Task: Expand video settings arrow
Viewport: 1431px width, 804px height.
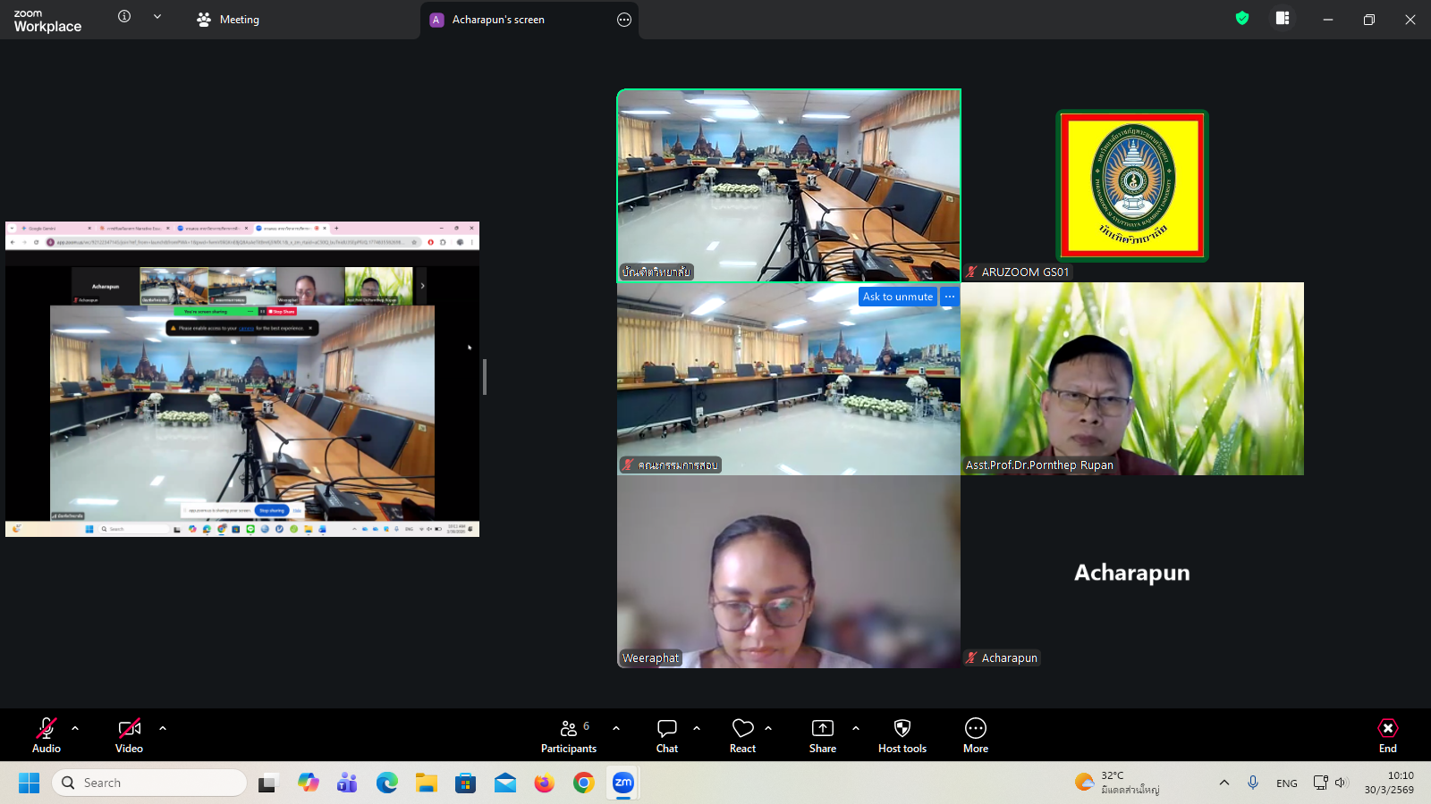Action: pos(163,728)
